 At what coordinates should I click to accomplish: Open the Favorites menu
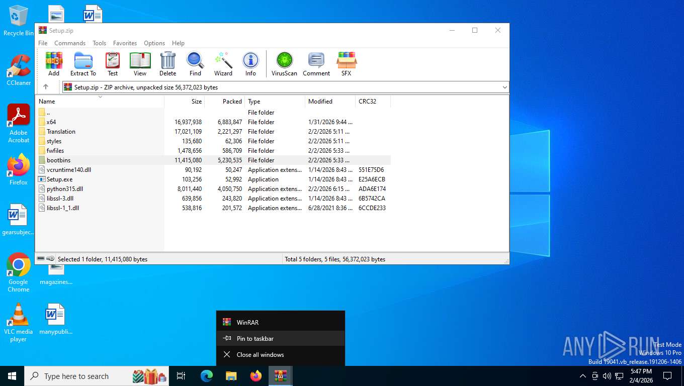[x=125, y=43]
